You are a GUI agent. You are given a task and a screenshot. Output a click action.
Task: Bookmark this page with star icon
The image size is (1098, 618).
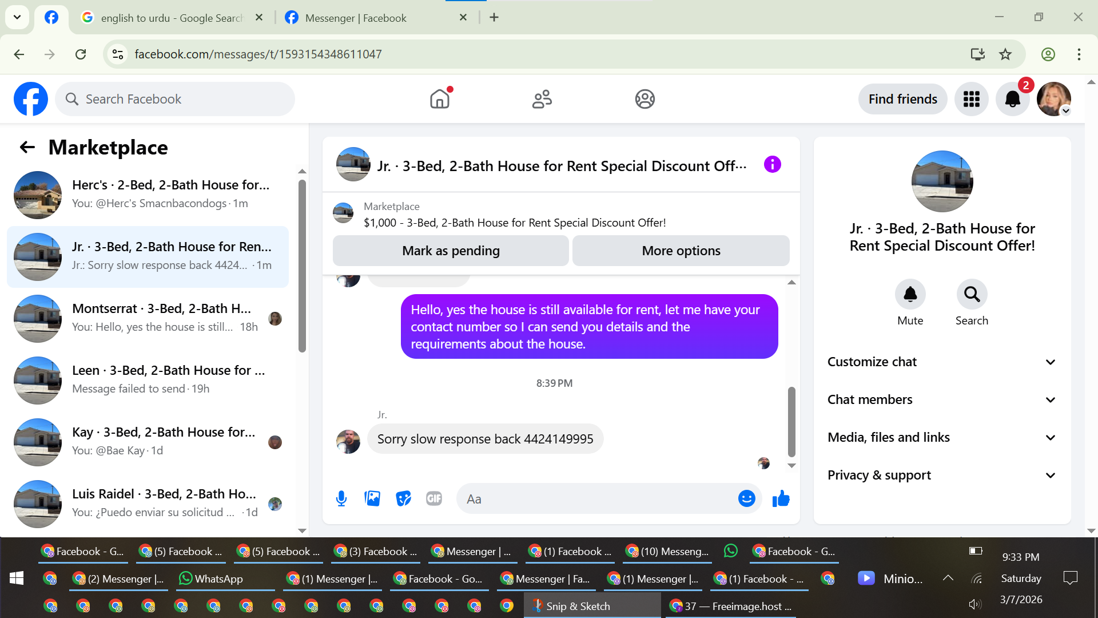click(1005, 54)
